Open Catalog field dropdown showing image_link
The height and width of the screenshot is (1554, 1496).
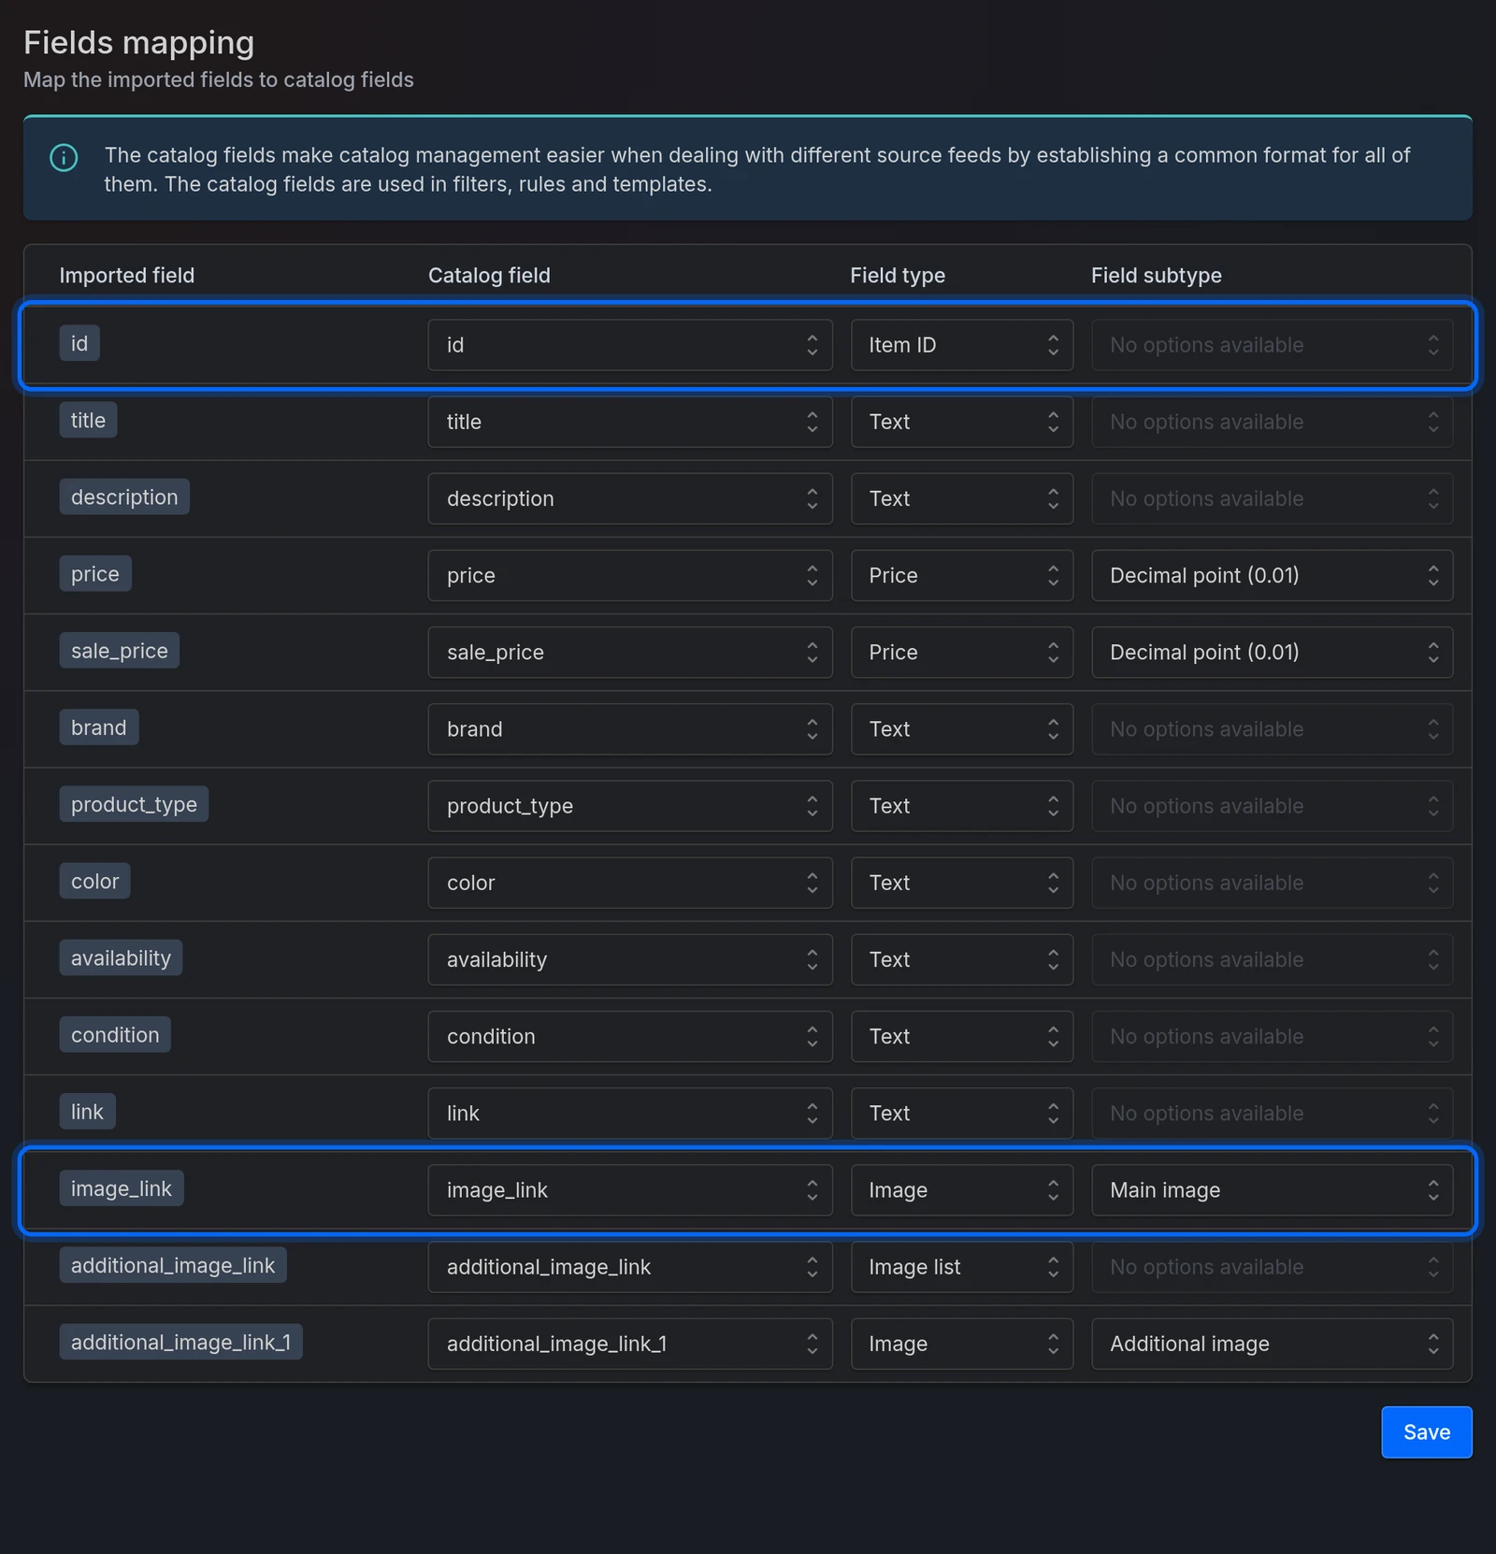[x=630, y=1189]
